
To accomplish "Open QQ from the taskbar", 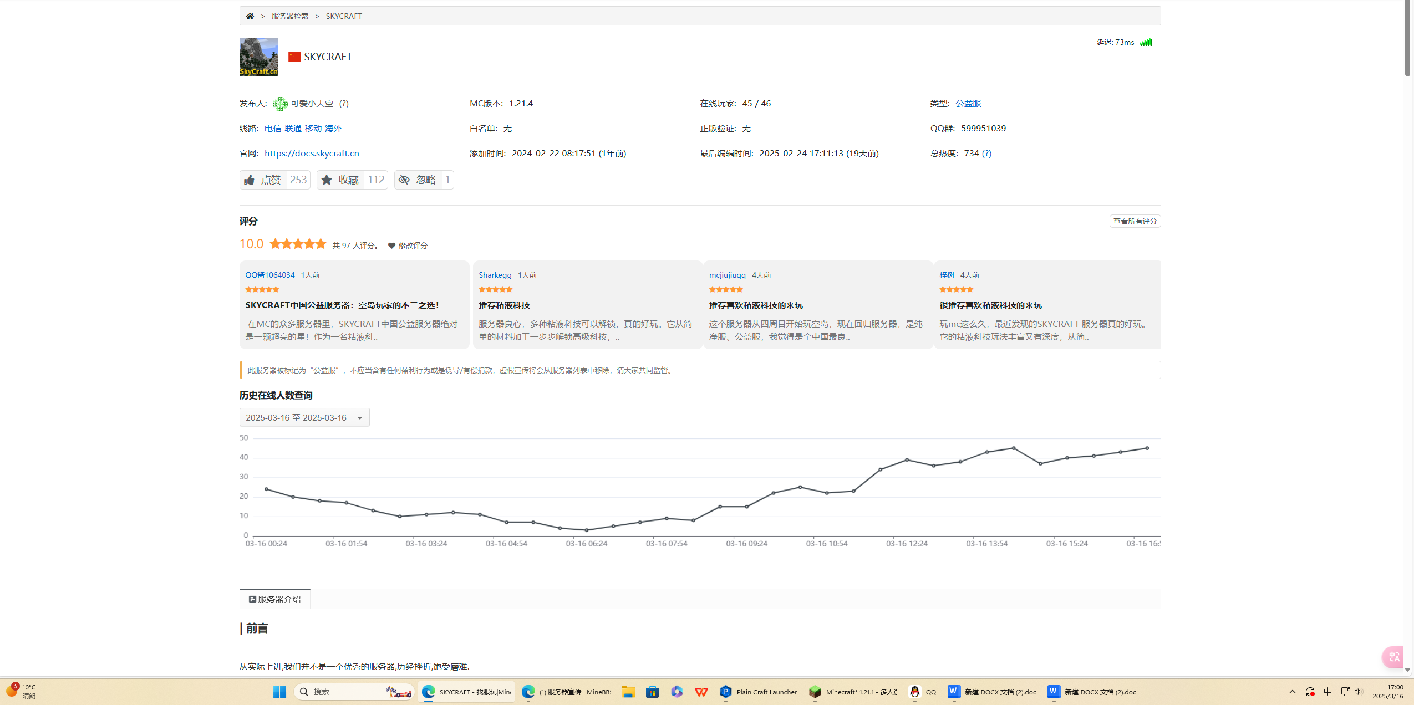I will pos(922,692).
